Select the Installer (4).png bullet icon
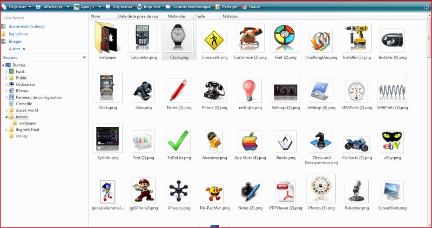The image size is (432, 228). pyautogui.click(x=393, y=41)
